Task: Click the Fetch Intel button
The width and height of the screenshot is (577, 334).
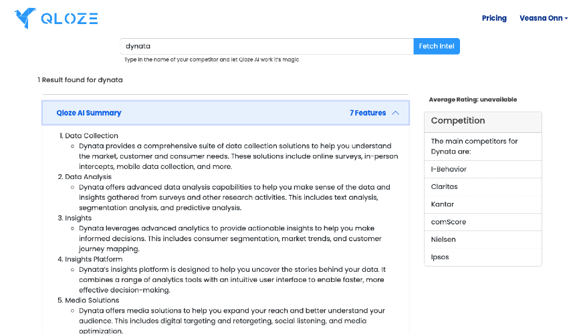Action: coord(437,46)
